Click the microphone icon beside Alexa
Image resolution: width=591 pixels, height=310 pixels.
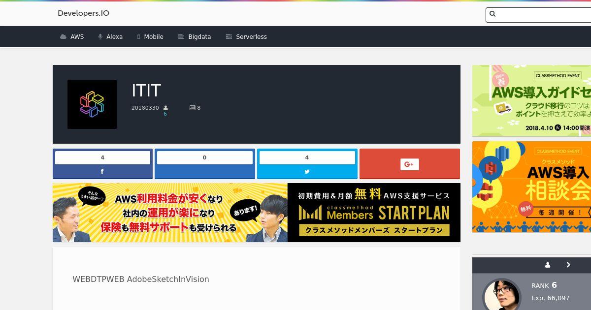click(x=100, y=37)
